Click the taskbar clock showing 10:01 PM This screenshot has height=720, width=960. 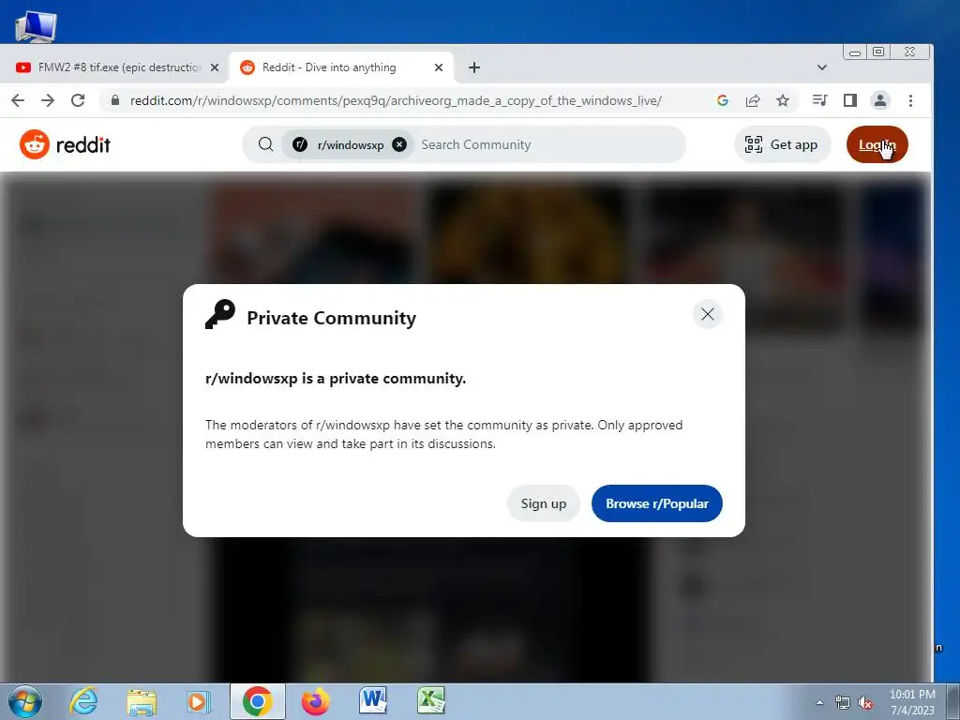pos(912,702)
